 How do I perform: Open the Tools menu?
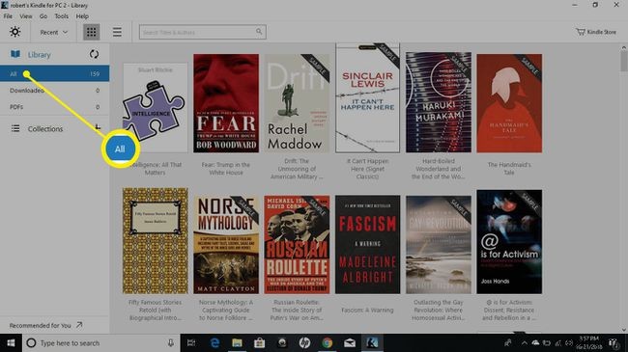coord(61,16)
